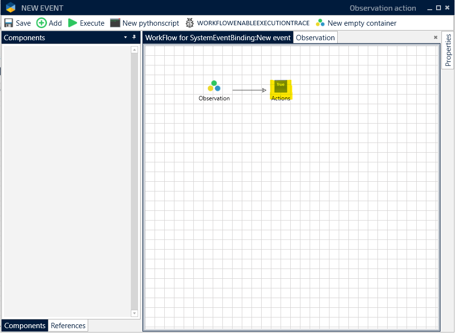Switch to the Observation tab
Screen dimensions: 455x333
coord(315,38)
